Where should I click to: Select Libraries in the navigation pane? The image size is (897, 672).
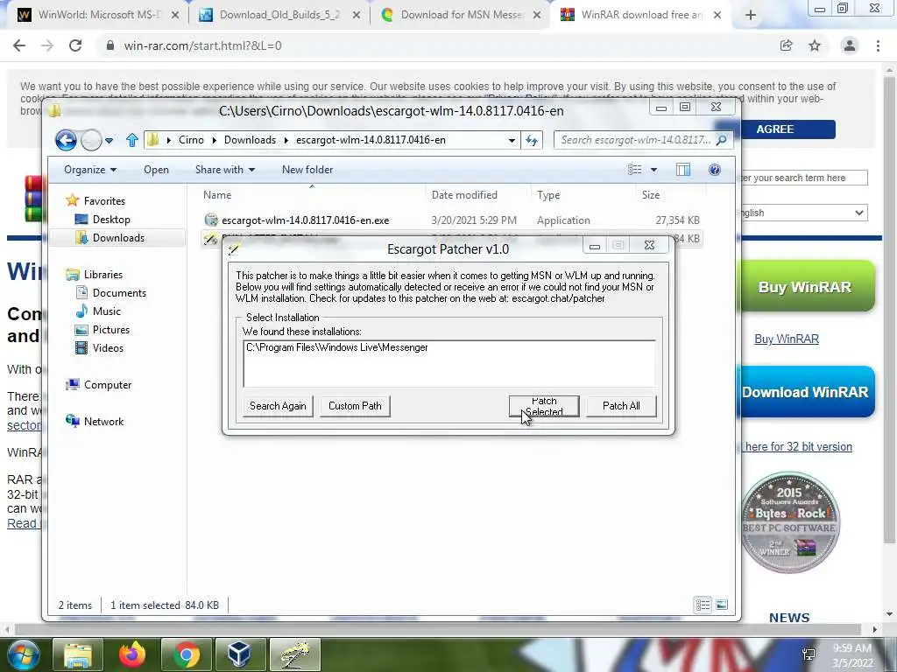pyautogui.click(x=95, y=275)
